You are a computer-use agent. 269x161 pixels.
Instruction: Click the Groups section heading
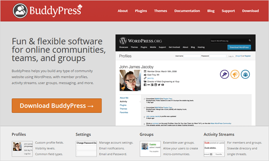pyautogui.click(x=147, y=134)
